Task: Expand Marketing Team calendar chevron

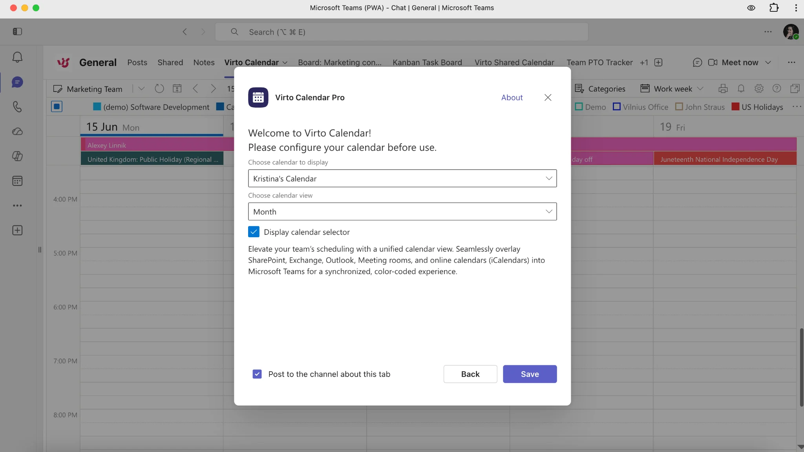Action: click(x=141, y=89)
